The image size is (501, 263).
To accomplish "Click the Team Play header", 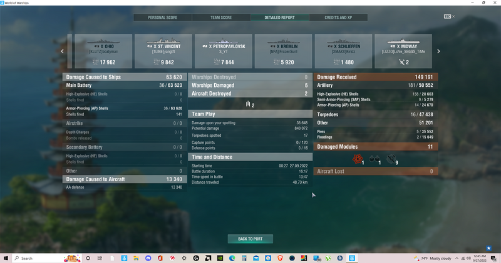I will pyautogui.click(x=250, y=114).
